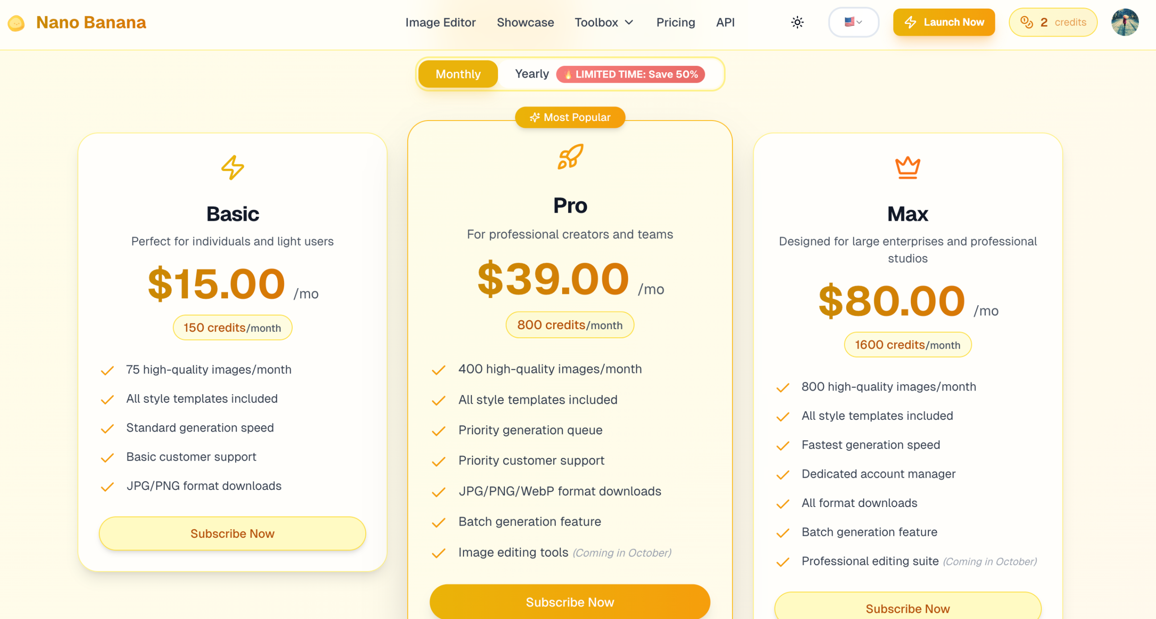Click the Pro plan rocket icon
The image size is (1156, 619).
coord(570,157)
